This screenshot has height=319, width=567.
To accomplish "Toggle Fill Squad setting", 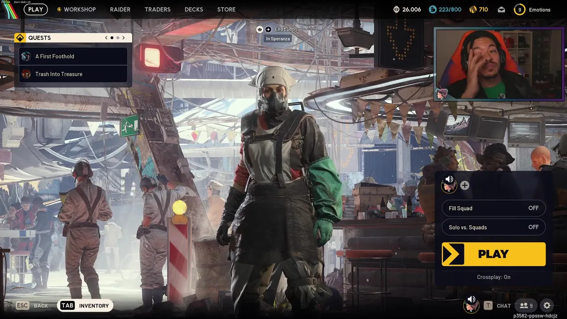I will (493, 208).
